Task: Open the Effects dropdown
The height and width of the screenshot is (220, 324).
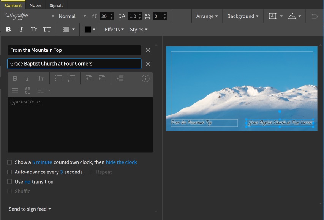Action: (x=113, y=29)
